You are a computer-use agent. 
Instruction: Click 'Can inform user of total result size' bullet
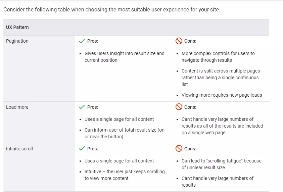tap(124, 133)
